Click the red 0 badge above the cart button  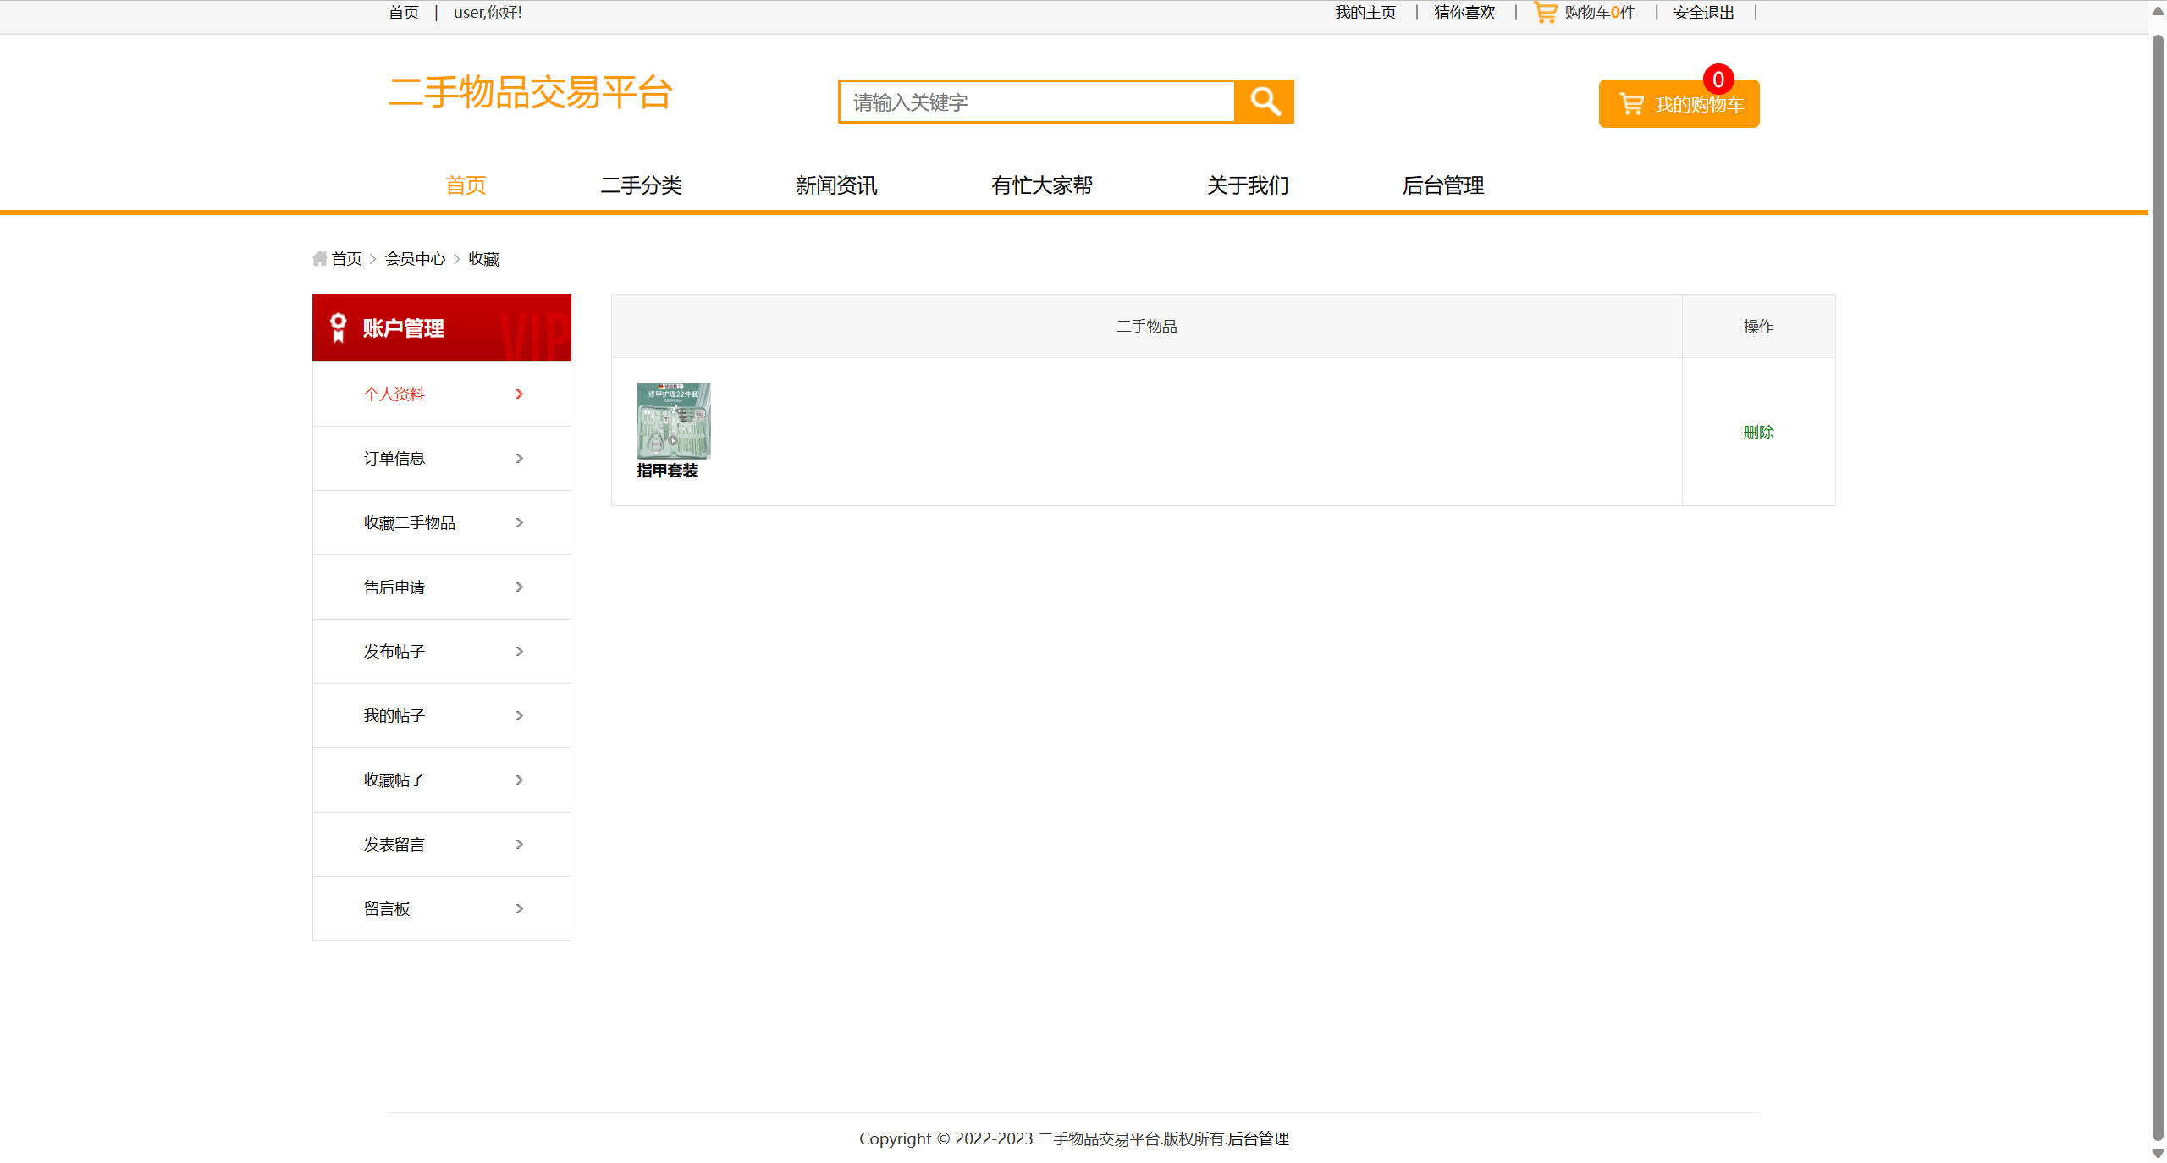(1718, 80)
